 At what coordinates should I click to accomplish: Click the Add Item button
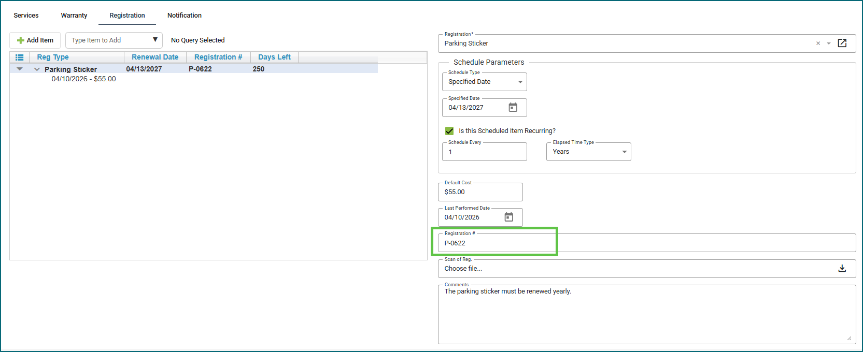pos(35,40)
